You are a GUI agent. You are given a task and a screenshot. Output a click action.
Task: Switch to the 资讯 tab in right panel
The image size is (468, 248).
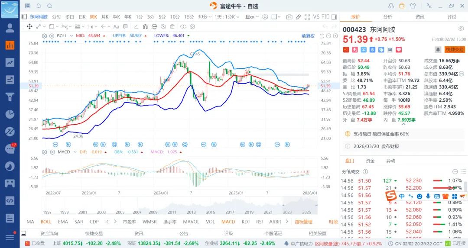pyautogui.click(x=420, y=17)
